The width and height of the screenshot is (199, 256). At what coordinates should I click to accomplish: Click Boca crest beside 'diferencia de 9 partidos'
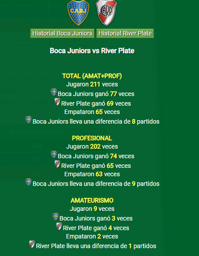pos(28,182)
